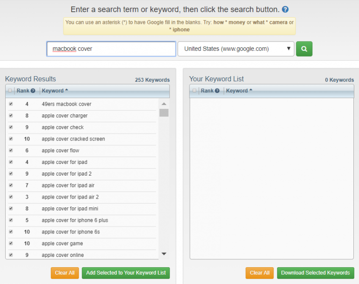Click Rank help icon in Keyword Results
Image resolution: width=359 pixels, height=284 pixels.
click(33, 91)
